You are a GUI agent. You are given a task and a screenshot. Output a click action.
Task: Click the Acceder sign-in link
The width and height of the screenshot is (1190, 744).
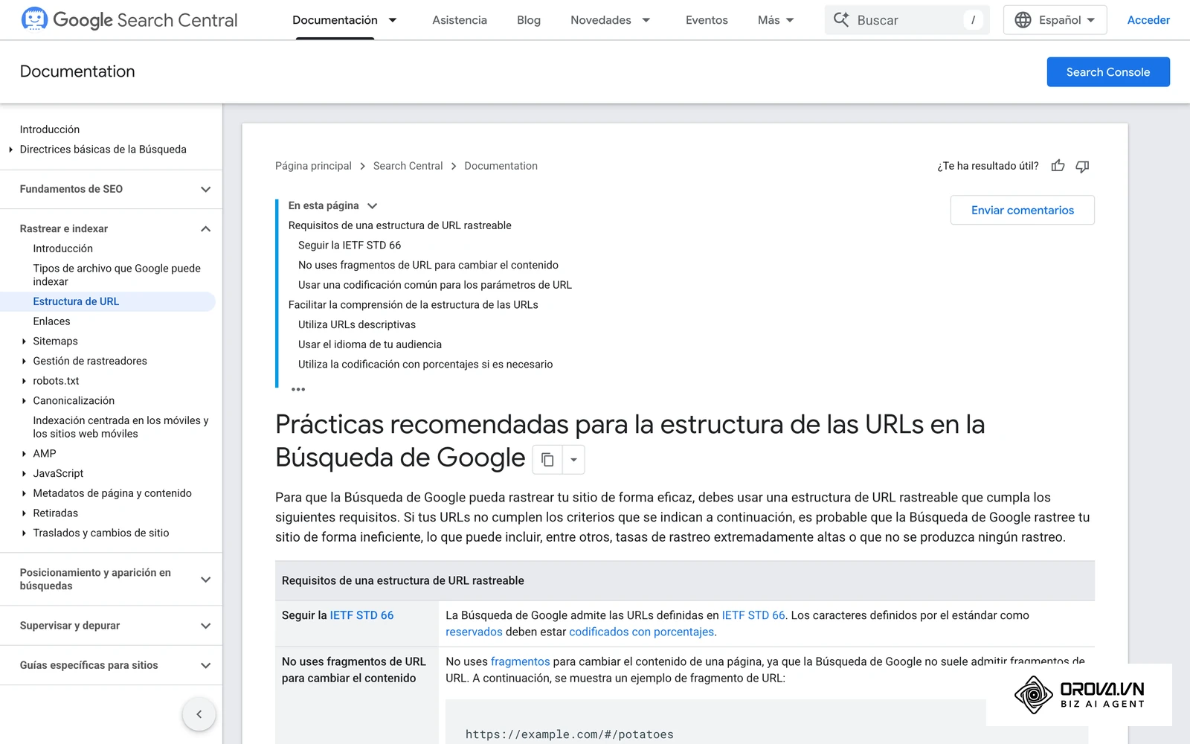pyautogui.click(x=1148, y=20)
